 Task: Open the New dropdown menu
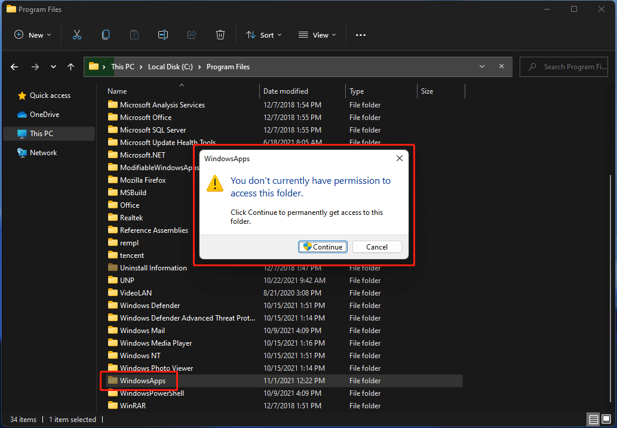point(33,35)
